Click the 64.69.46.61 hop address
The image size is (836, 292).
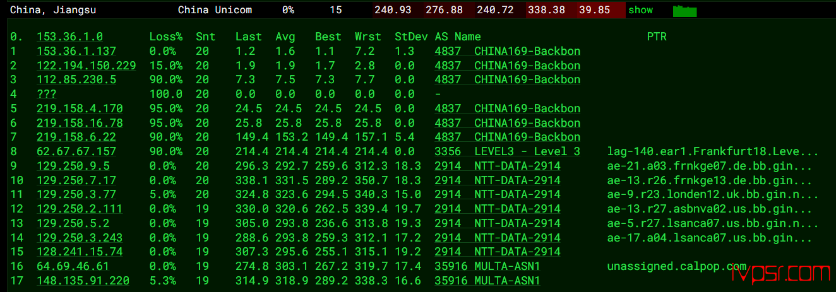(x=73, y=266)
